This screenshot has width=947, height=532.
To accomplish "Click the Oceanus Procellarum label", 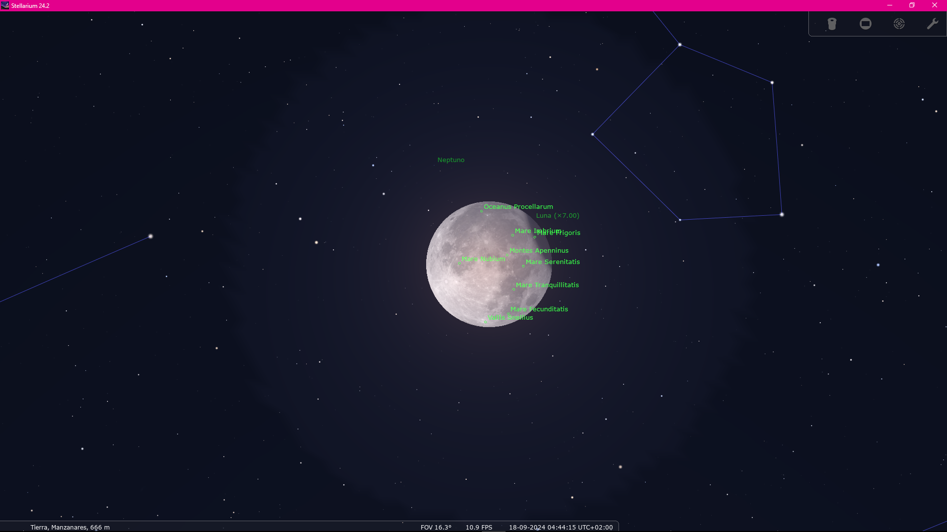I will 518,207.
